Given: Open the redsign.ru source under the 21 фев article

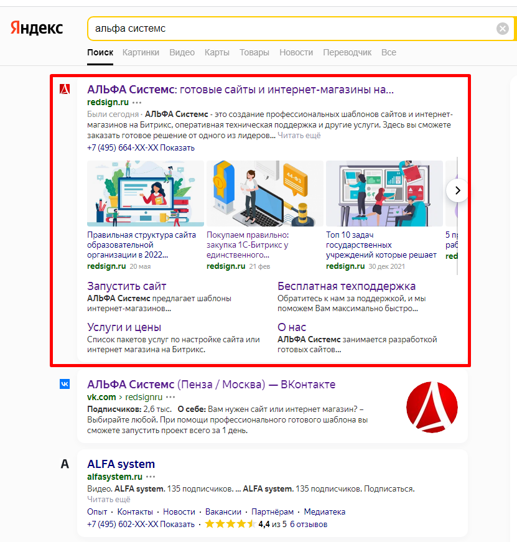Looking at the screenshot, I should (x=226, y=266).
